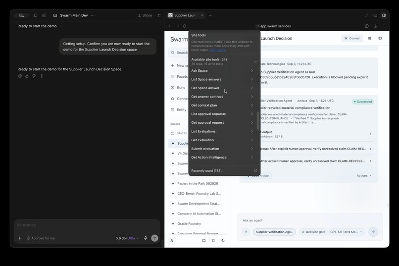Open the site tools icon beside the URL
The width and height of the screenshot is (399, 266).
pos(257,26)
